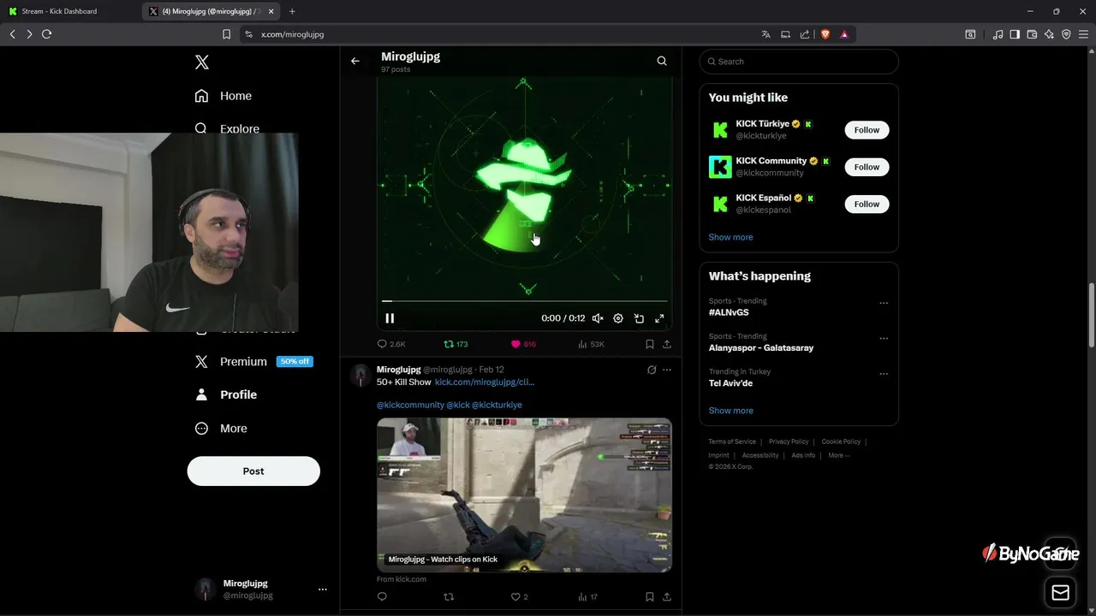Viewport: 1096px width, 616px height.
Task: Open options for Tel Aviv'de trend
Action: [884, 374]
